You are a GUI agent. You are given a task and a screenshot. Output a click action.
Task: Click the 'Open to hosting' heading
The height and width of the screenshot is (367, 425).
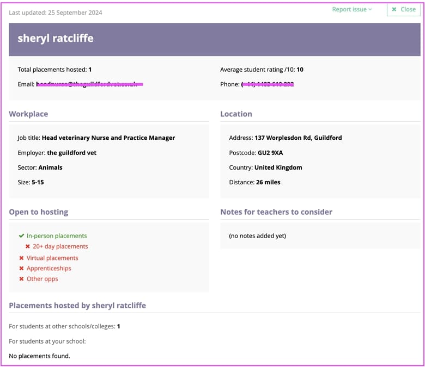tap(39, 212)
